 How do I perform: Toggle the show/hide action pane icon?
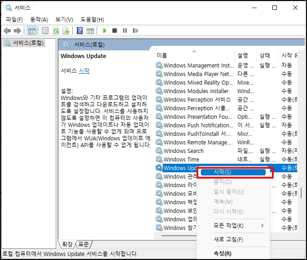tap(90, 31)
